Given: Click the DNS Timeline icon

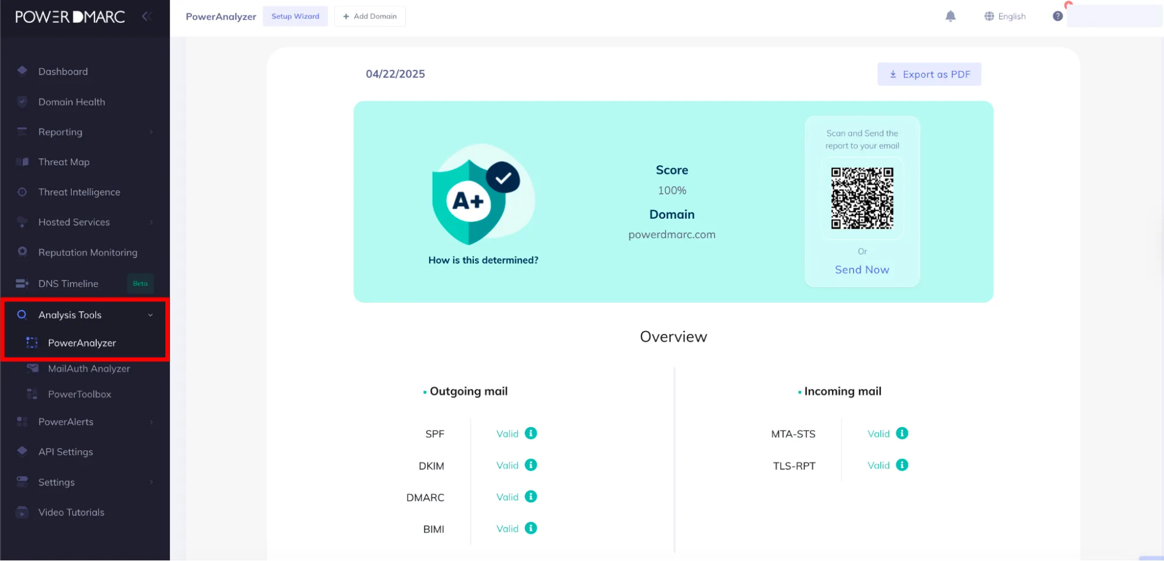Looking at the screenshot, I should [22, 283].
